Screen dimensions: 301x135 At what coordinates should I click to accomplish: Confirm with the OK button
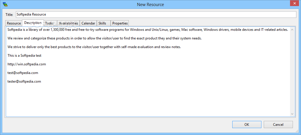tap(247, 124)
